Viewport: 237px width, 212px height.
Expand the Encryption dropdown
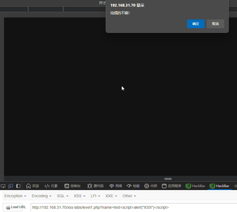tap(15, 196)
